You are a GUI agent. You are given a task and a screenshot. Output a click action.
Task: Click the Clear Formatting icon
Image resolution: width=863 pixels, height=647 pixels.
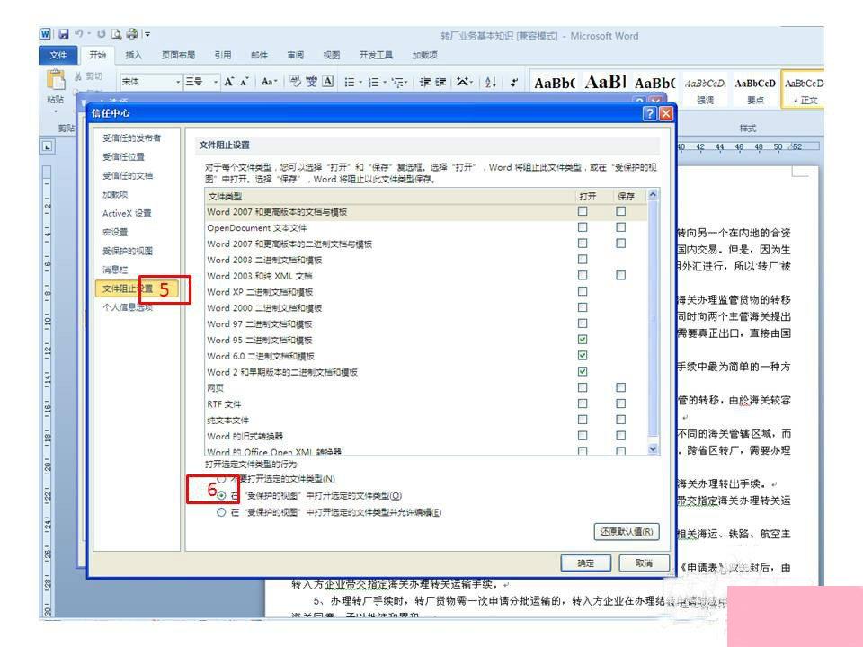click(x=296, y=82)
